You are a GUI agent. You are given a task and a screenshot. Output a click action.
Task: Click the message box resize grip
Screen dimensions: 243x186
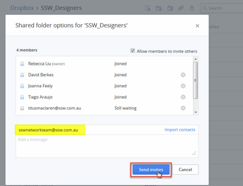click(x=194, y=153)
